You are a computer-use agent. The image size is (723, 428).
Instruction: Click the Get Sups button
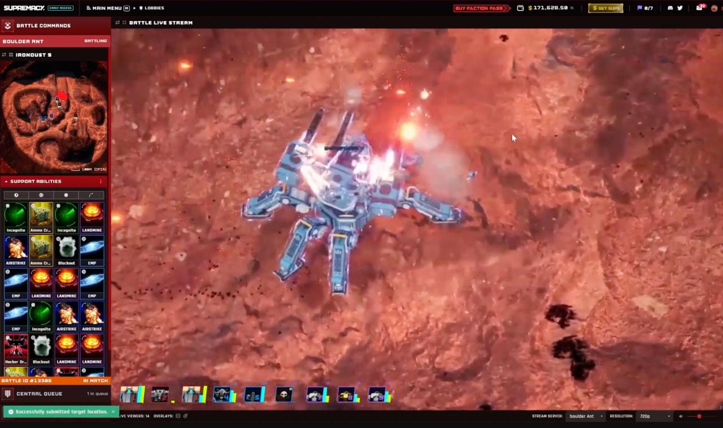606,8
